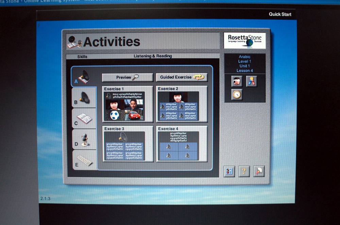This screenshot has height=225, width=340.
Task: Open skill tab C with open book icon
Action: tap(84, 119)
